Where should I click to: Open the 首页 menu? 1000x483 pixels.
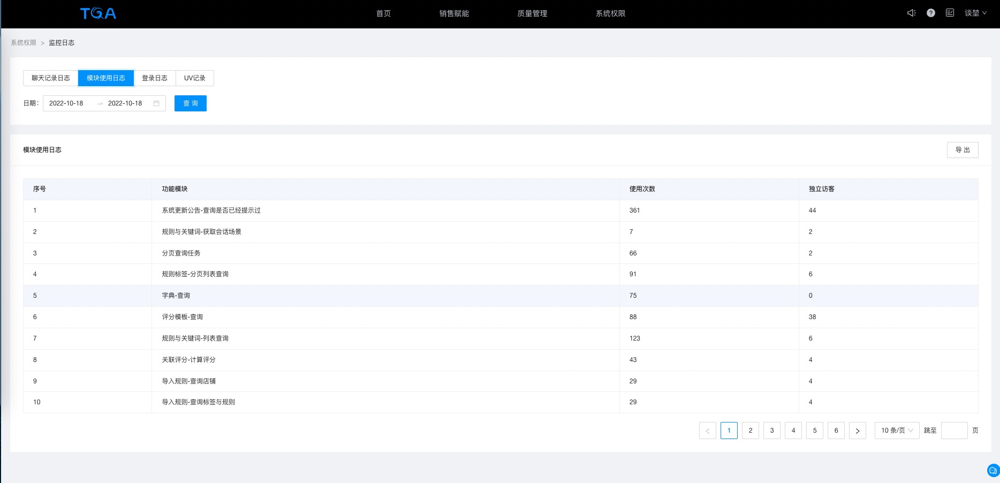[383, 13]
